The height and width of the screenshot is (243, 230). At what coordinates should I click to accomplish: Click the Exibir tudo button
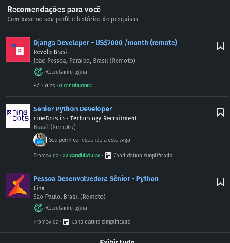click(x=117, y=241)
